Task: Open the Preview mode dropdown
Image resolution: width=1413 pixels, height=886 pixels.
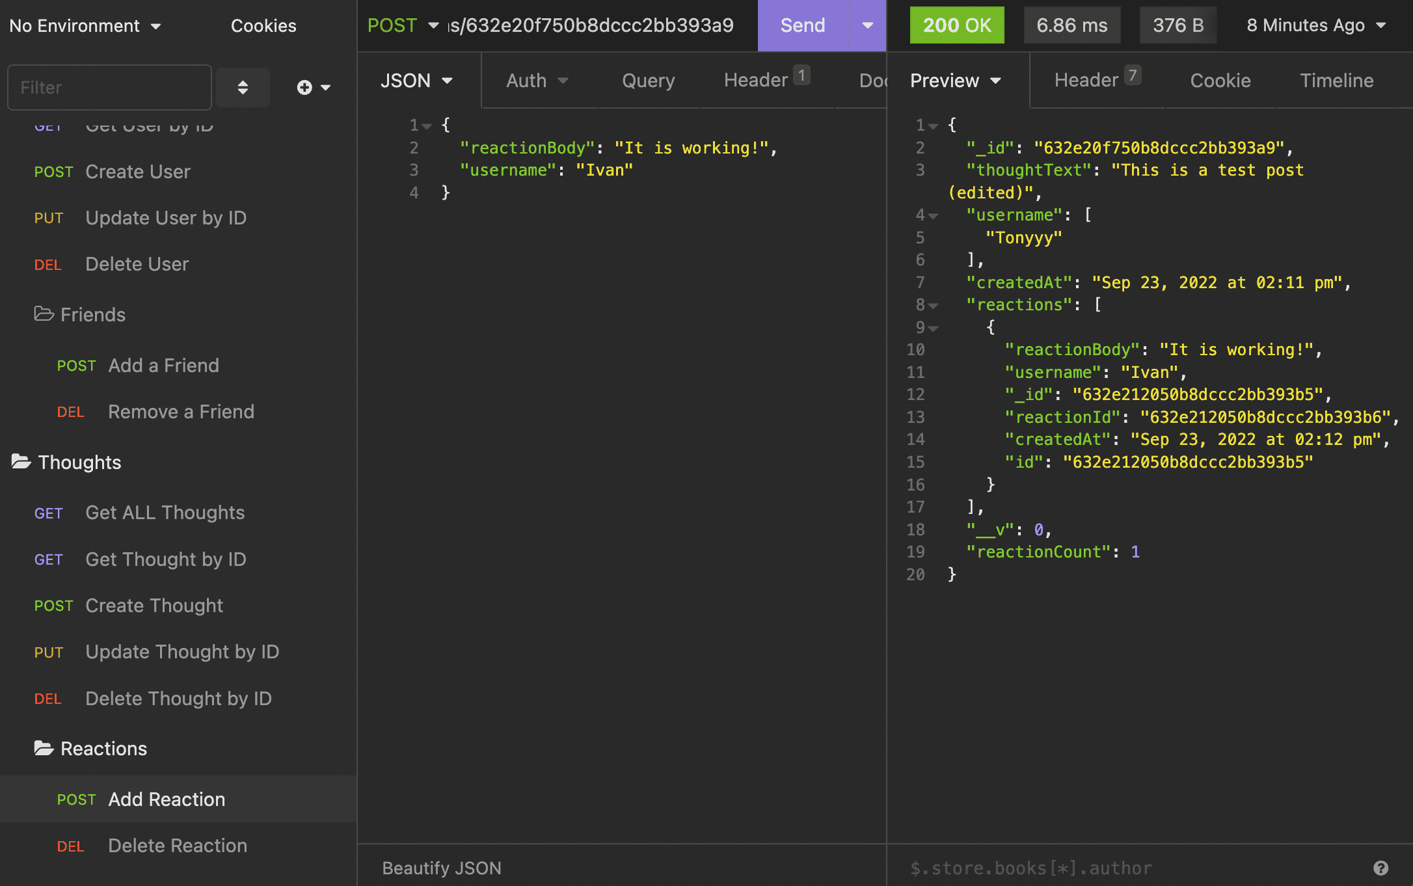Action: pyautogui.click(x=956, y=81)
